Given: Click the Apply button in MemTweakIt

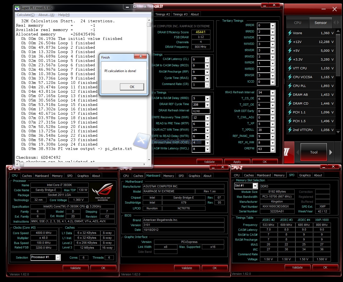Looking at the screenshot, I should pos(237,162).
